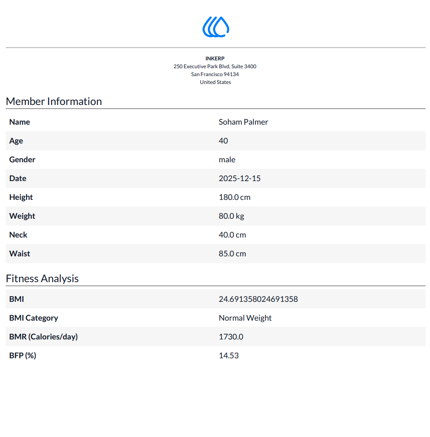Select address line '250 Executive Park Blvd, Suite 3400'
Screen dimensions: 430x437
pyautogui.click(x=215, y=66)
